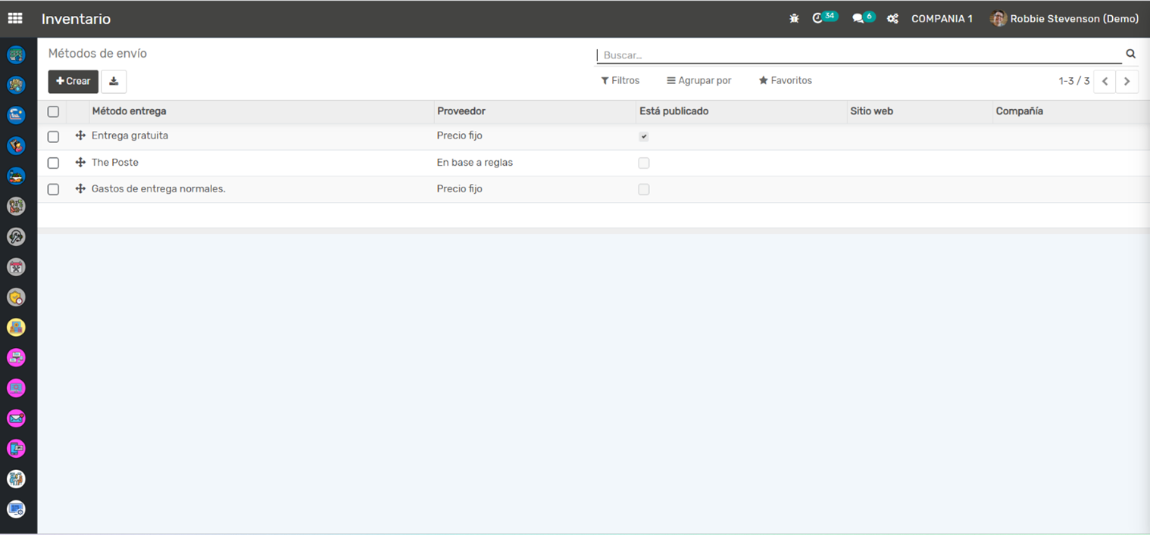The height and width of the screenshot is (535, 1150).
Task: Click the download export icon beside Crear
Action: pos(114,81)
